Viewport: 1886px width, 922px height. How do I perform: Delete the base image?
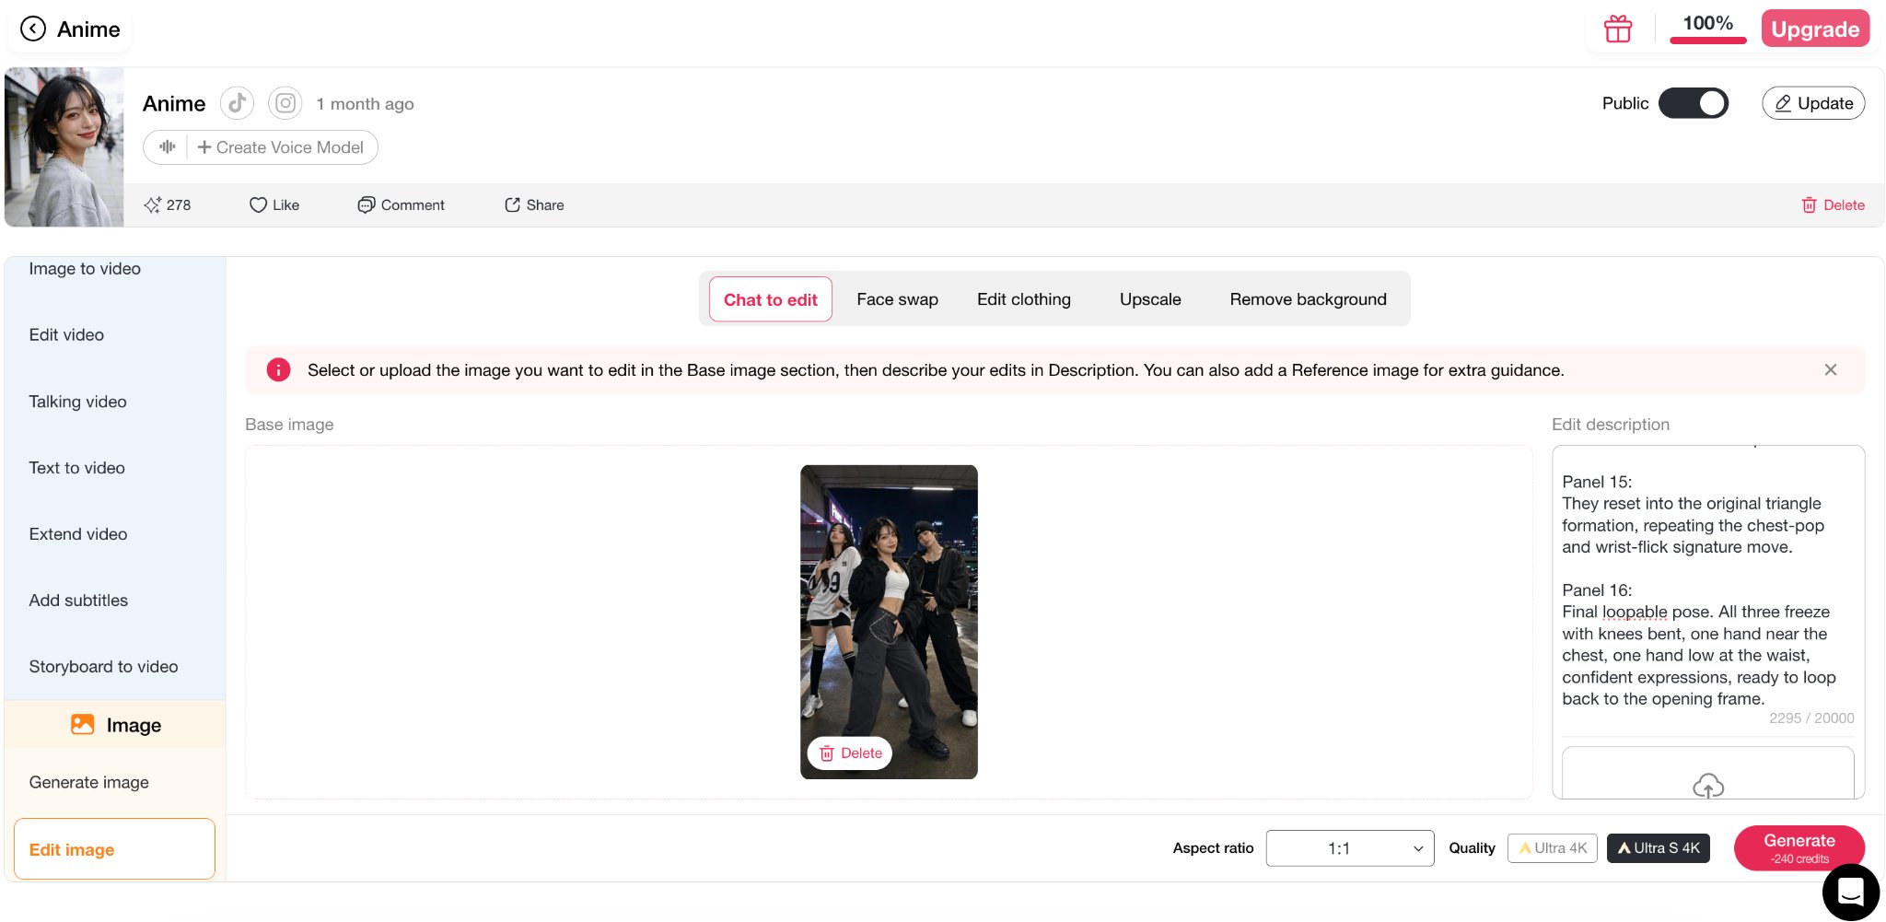(x=850, y=753)
